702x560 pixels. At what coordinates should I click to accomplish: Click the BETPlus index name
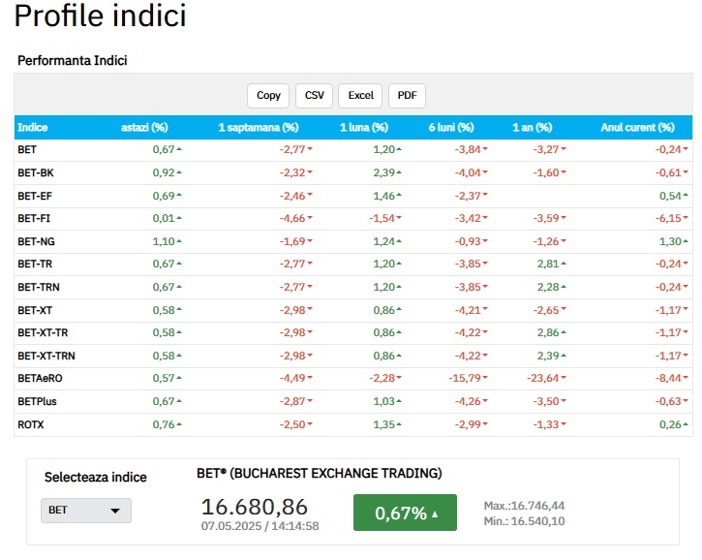(38, 401)
